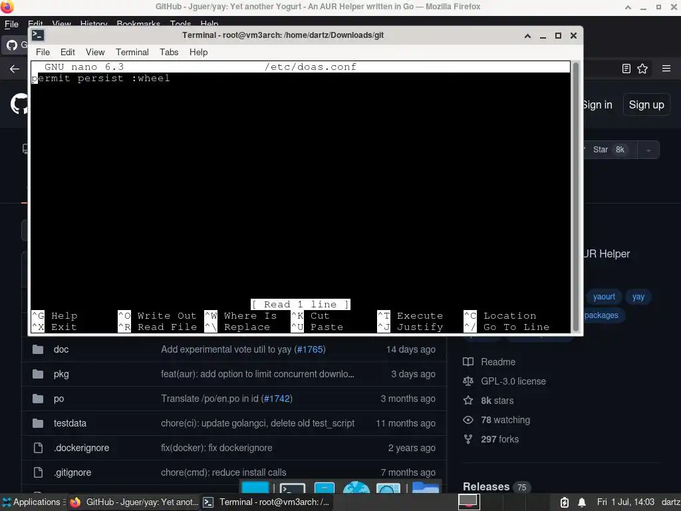Image resolution: width=681 pixels, height=511 pixels.
Task: Open terminal View menu
Action: 95,52
